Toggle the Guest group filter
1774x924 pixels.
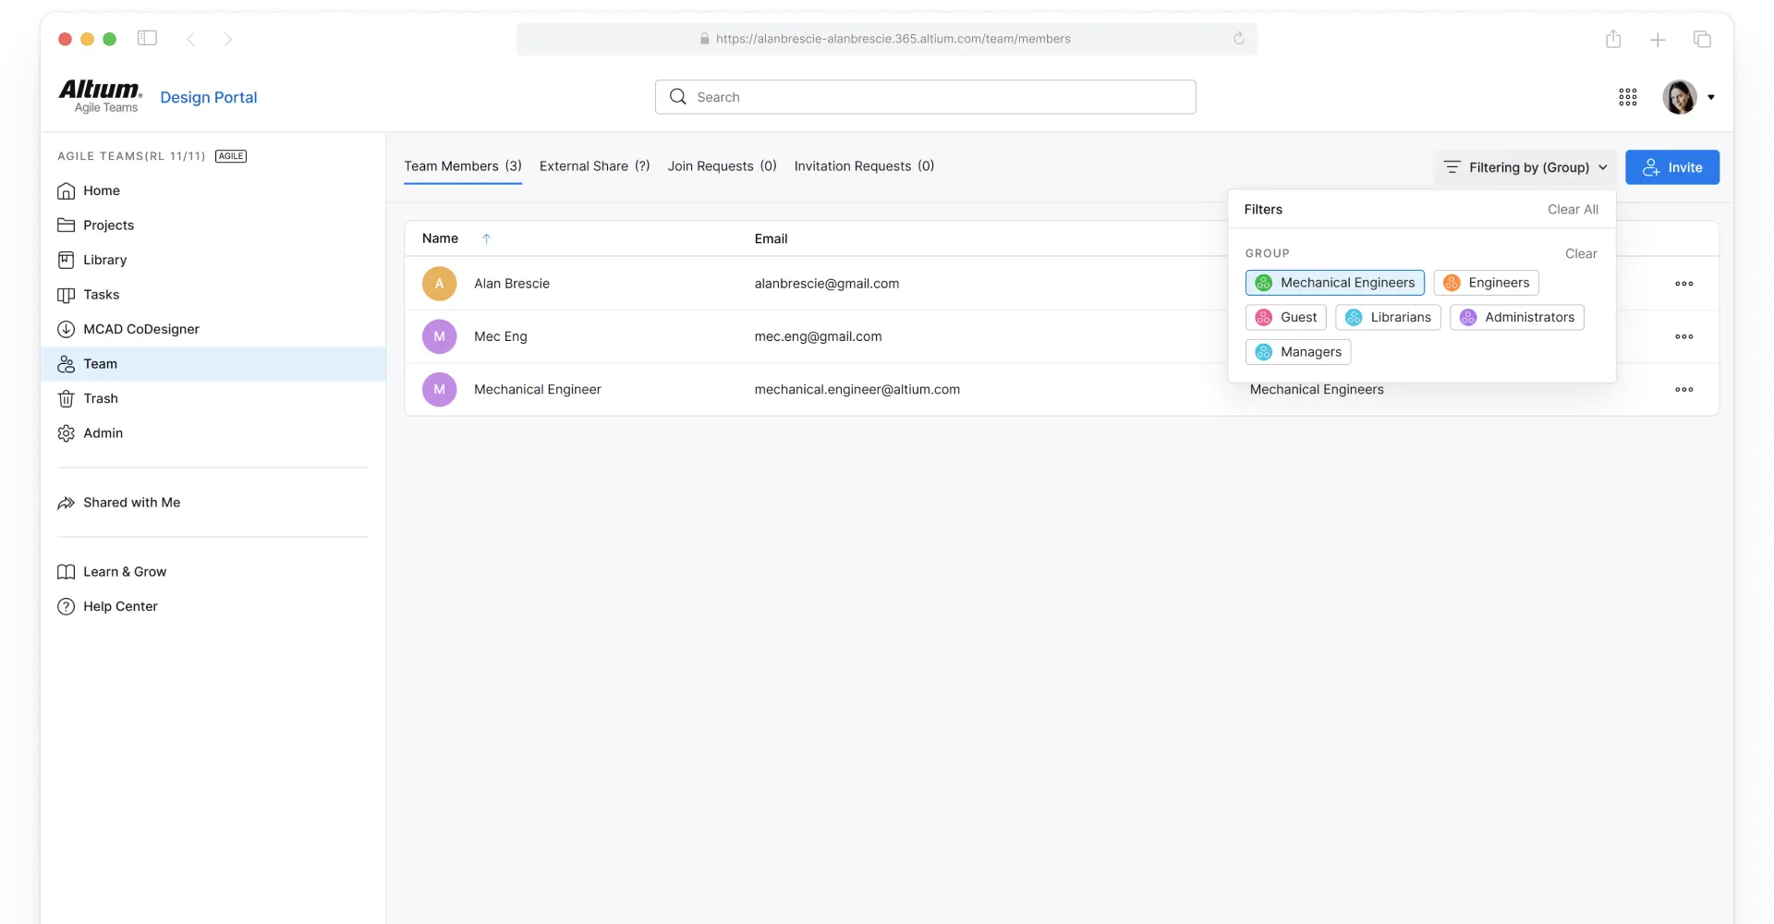click(1286, 317)
